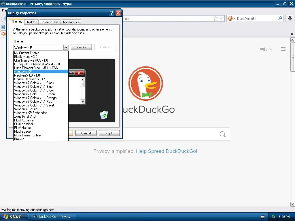Screen dimensions: 295x221
Task: Open the File menu in Mypal
Action: [4, 10]
